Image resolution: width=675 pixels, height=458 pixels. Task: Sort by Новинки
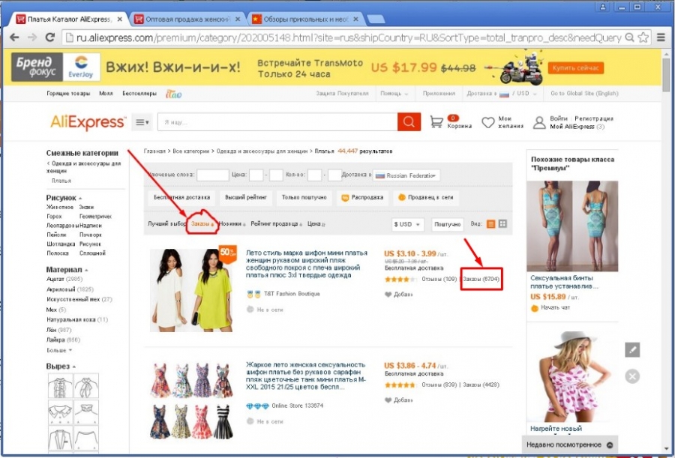(x=232, y=224)
